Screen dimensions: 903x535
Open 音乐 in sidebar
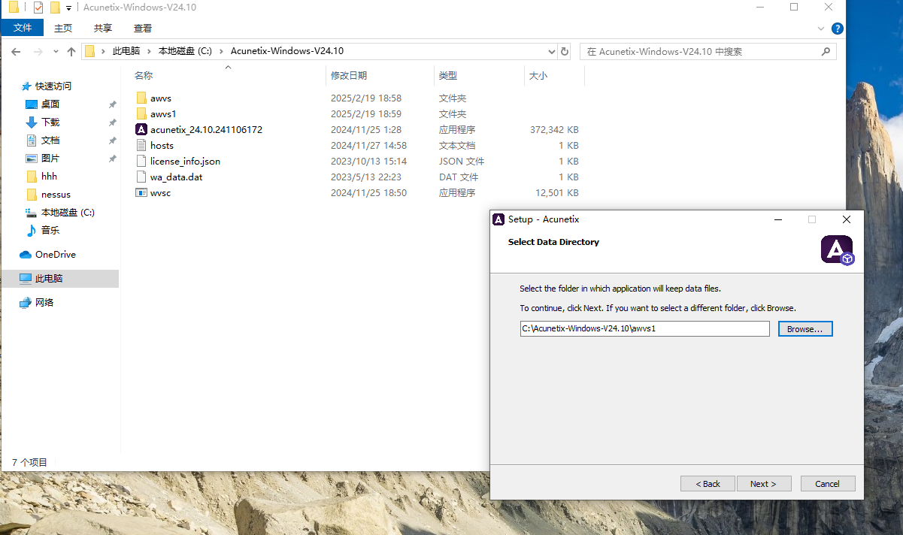click(50, 231)
